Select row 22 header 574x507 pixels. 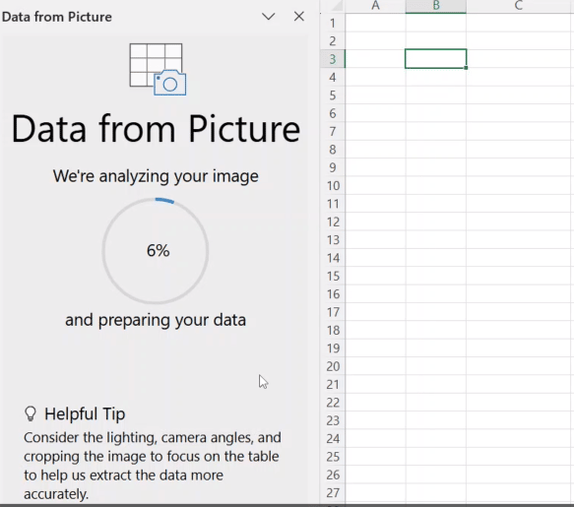point(333,403)
